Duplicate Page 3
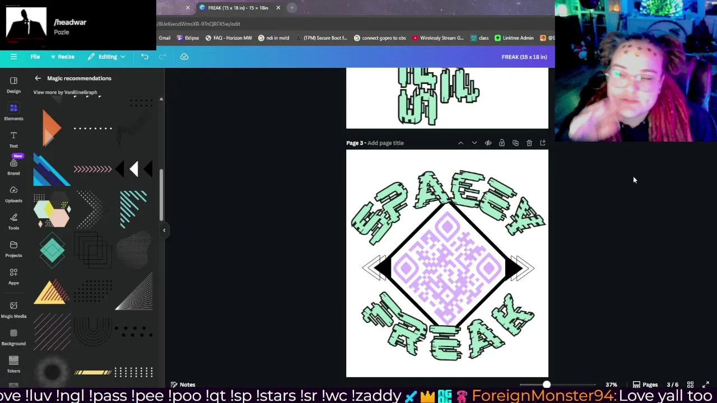This screenshot has height=403, width=717. coord(515,143)
